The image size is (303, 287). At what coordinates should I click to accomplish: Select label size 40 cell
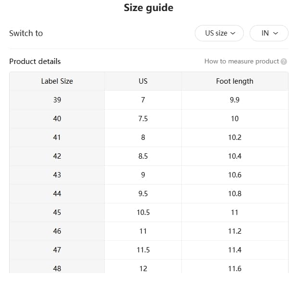point(57,119)
